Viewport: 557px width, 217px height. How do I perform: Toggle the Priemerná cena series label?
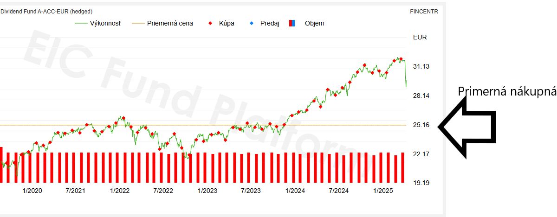(x=170, y=23)
